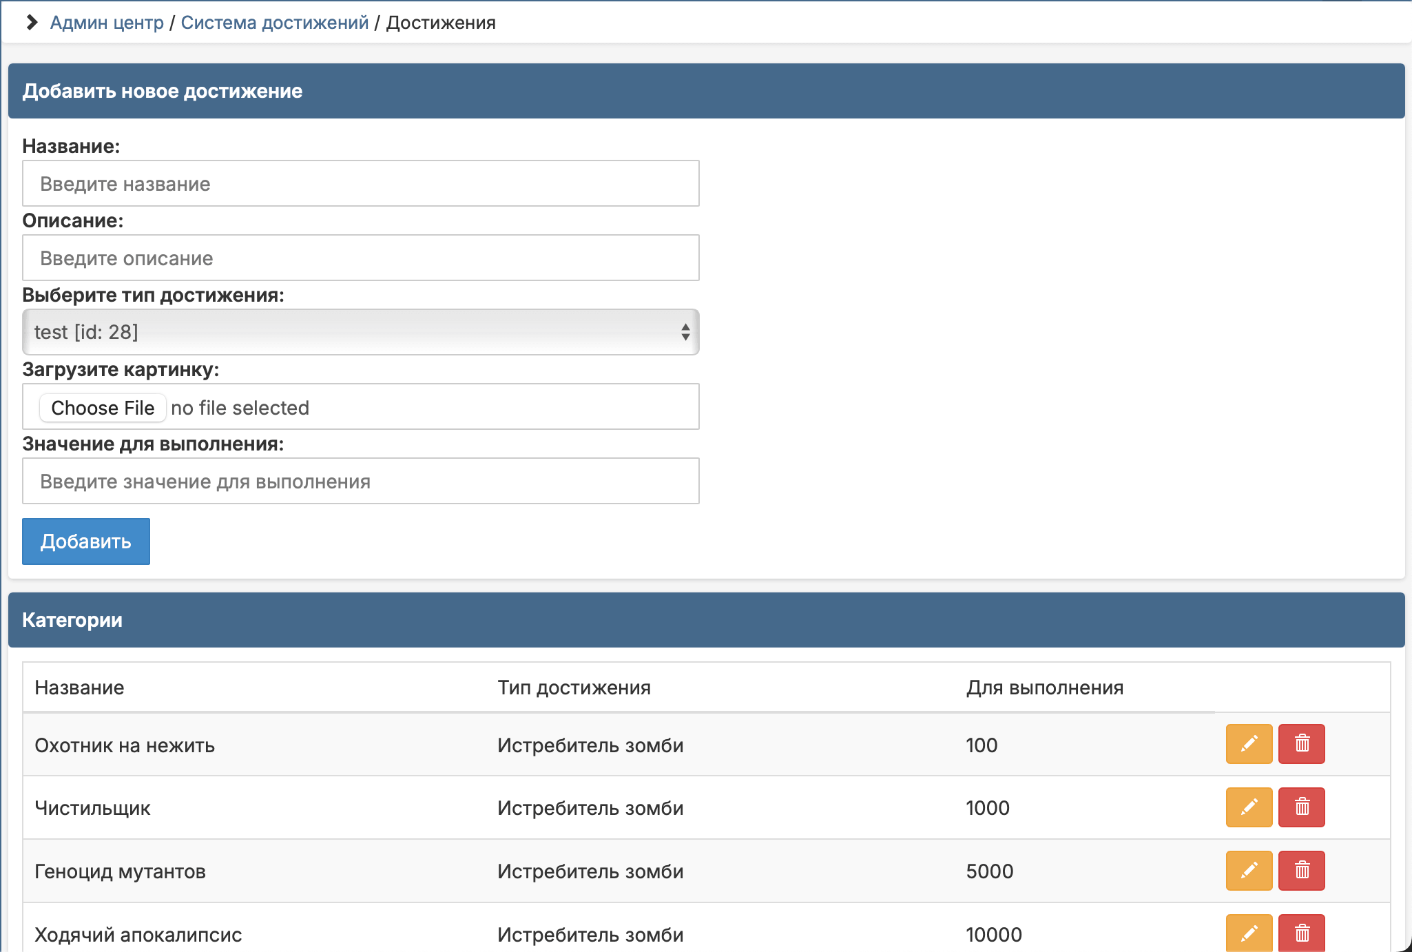Edit the Ходячий апокалипсис achievement
Viewport: 1412px width, 952px height.
1249,933
